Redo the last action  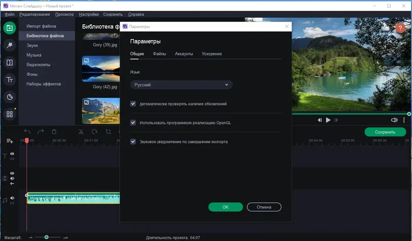(41, 131)
